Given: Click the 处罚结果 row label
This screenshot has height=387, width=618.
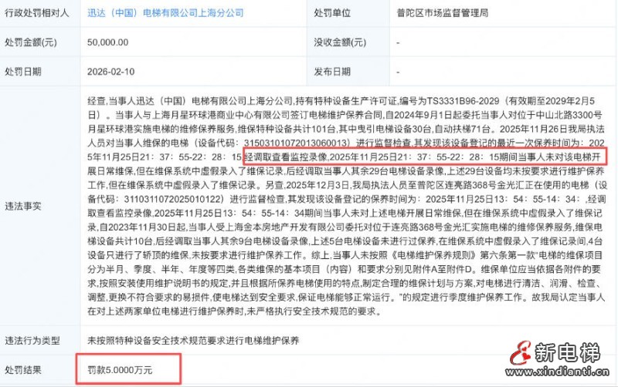Looking at the screenshot, I should pos(23,370).
